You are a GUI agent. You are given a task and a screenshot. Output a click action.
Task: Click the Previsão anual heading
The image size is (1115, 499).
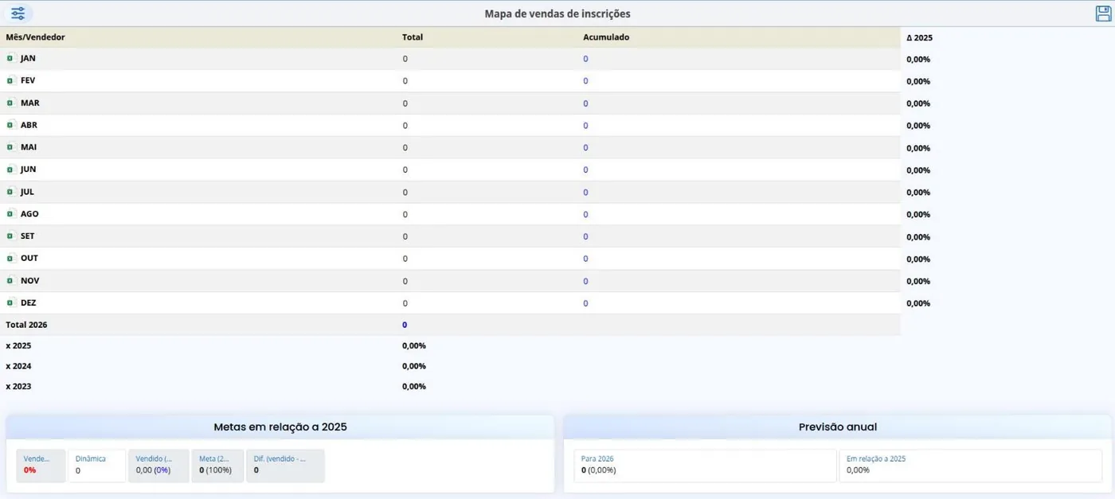click(x=838, y=427)
